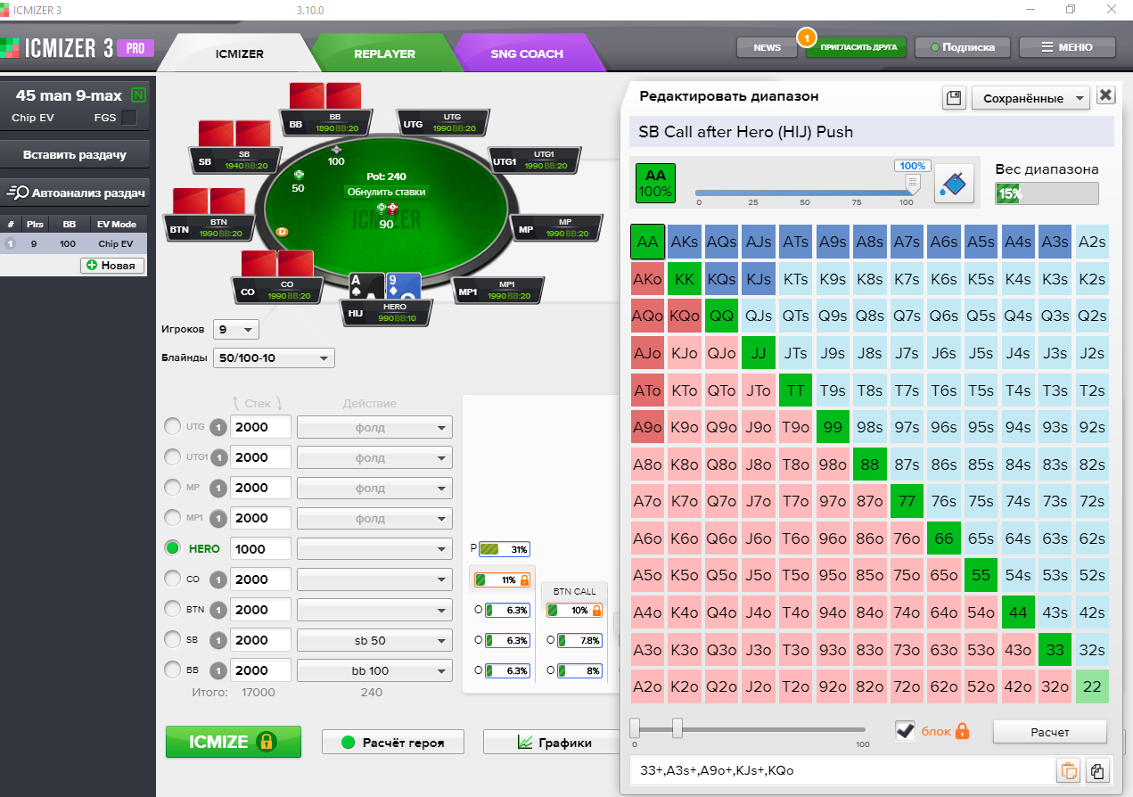Open the Подписка subscription menu item
The height and width of the screenshot is (797, 1133).
tap(961, 47)
